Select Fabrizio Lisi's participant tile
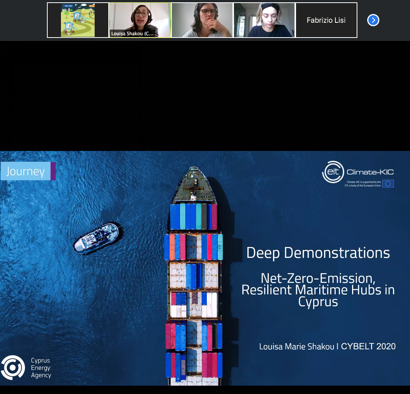410x394 pixels. tap(326, 20)
